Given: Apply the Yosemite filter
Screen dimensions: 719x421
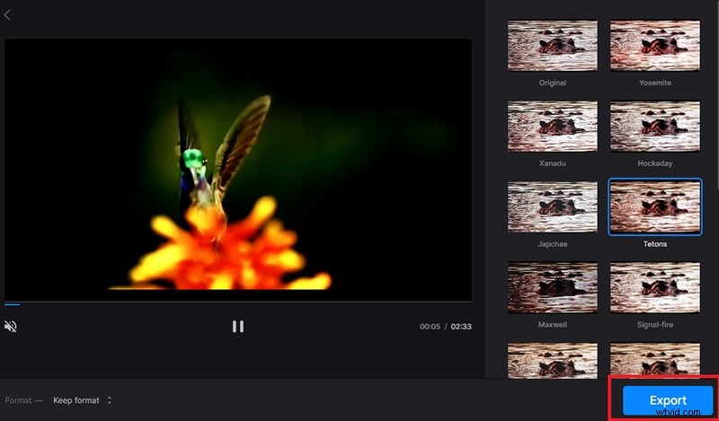Looking at the screenshot, I should point(655,46).
